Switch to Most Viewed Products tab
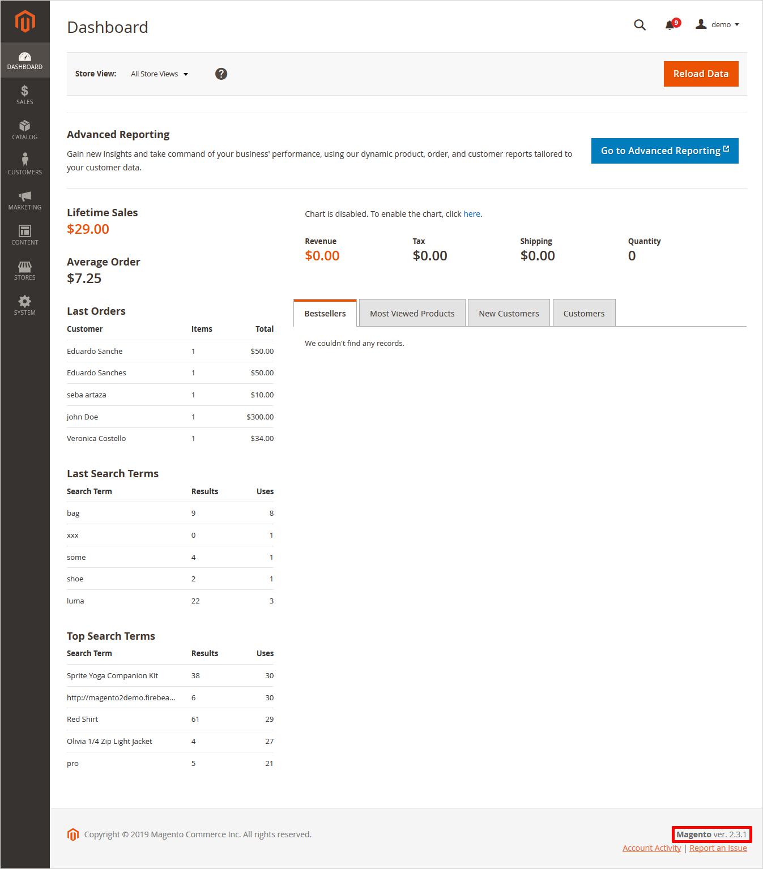 pyautogui.click(x=412, y=313)
